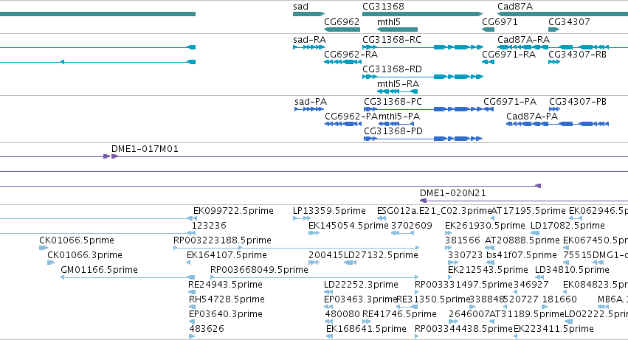Screen dimensions: 628x340
Task: Select the mthl5-RA transcript label
Action: click(x=398, y=83)
